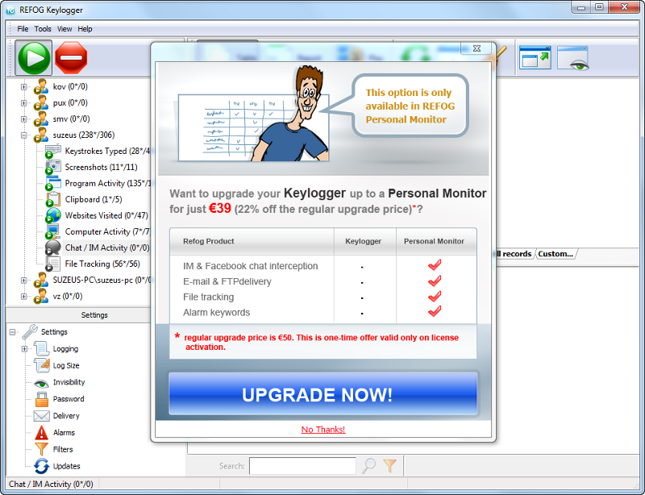This screenshot has height=495, width=645.
Task: Click into the Search text field
Action: [x=302, y=465]
